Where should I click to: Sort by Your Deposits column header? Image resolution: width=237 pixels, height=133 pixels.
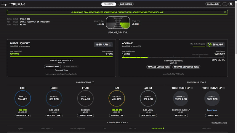click(47, 129)
